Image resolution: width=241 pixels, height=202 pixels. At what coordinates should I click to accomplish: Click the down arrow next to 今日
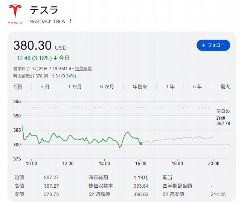pyautogui.click(x=55, y=58)
